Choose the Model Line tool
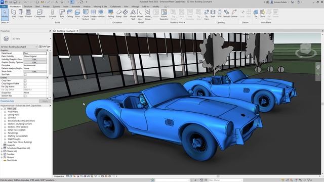The width and height of the screenshot is (324, 182). [x=140, y=15]
